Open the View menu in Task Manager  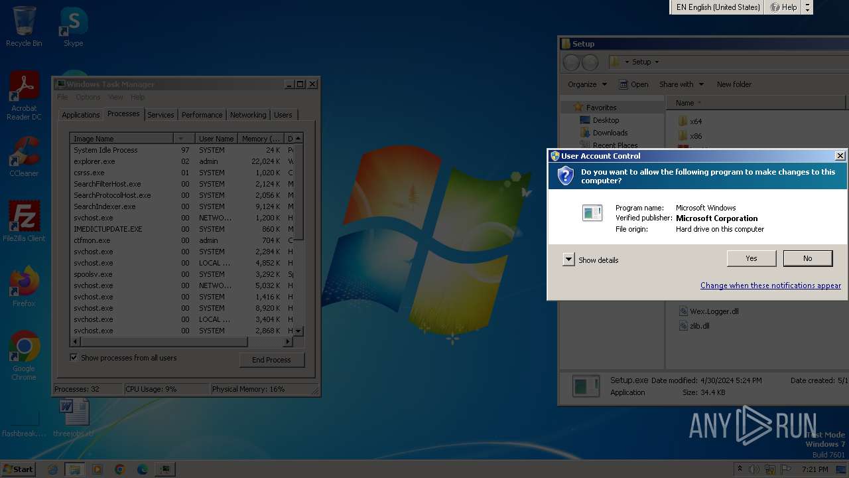115,97
